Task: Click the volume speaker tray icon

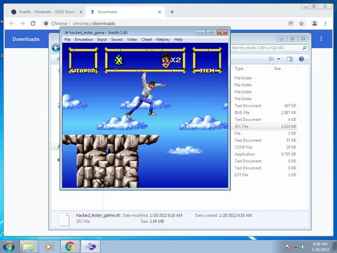Action: [304, 247]
